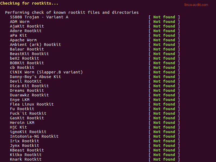Click Danny-Boy's Abuse Kit entry
This screenshot has height=162, width=216.
tap(35, 77)
